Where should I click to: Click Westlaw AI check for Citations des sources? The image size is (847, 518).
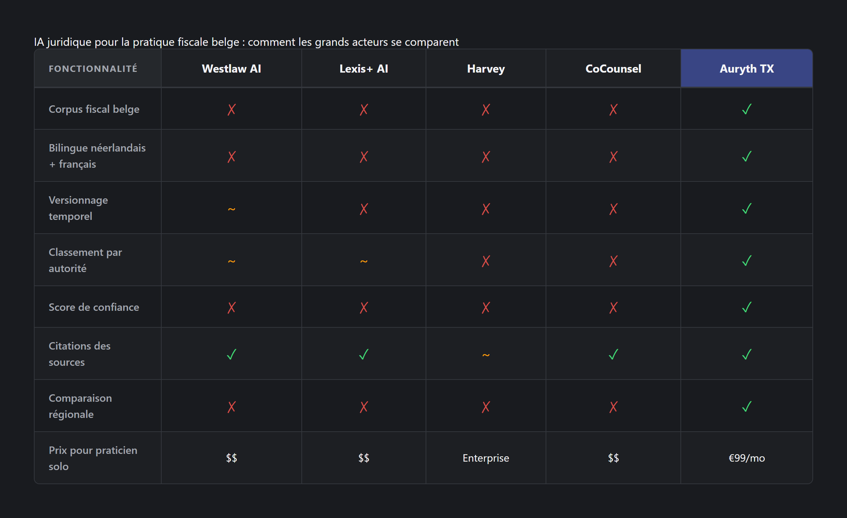pos(231,354)
